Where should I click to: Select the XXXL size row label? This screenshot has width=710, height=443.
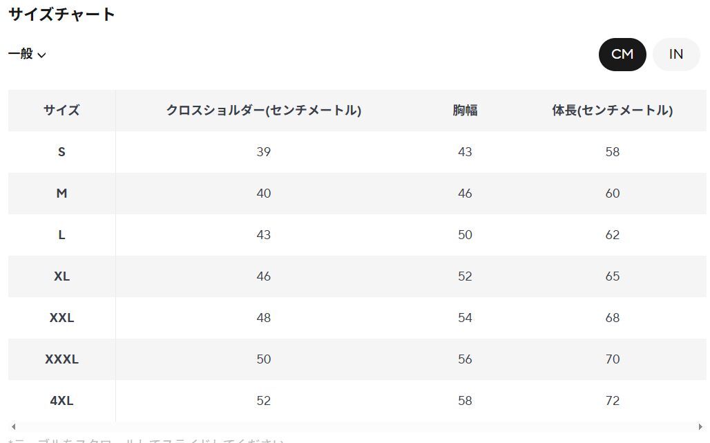click(61, 359)
